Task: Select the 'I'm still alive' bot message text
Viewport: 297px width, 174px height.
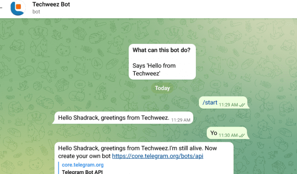Action: tap(137, 152)
